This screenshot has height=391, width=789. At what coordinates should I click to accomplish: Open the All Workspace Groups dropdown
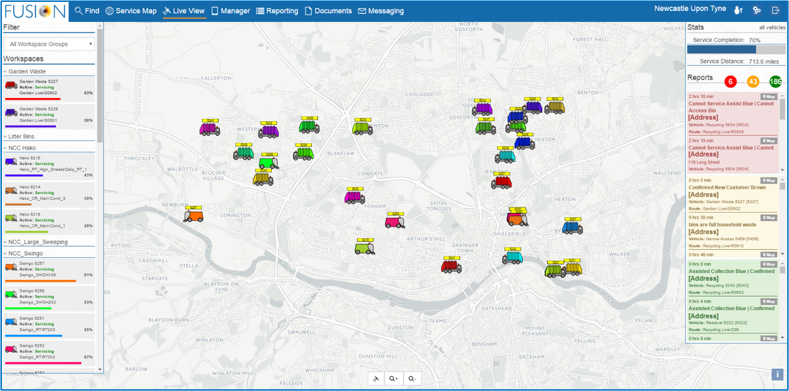pos(50,44)
